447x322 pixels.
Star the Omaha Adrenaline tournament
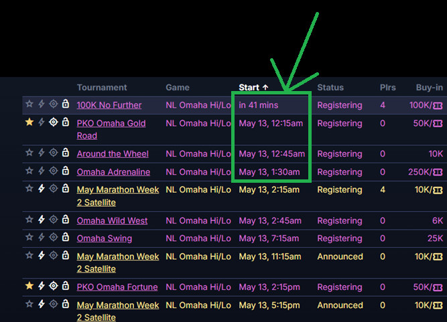(x=29, y=171)
